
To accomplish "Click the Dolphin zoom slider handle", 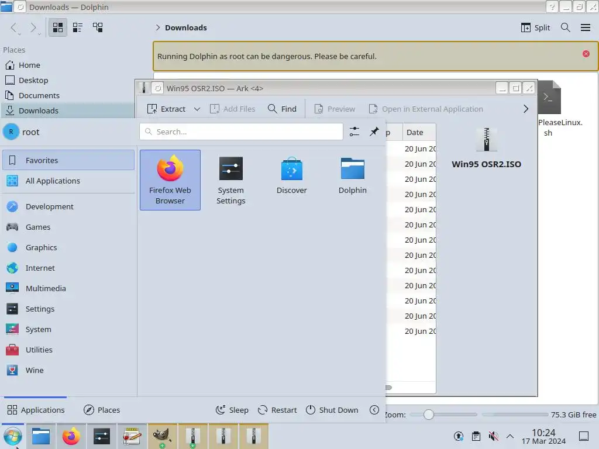I will 429,415.
